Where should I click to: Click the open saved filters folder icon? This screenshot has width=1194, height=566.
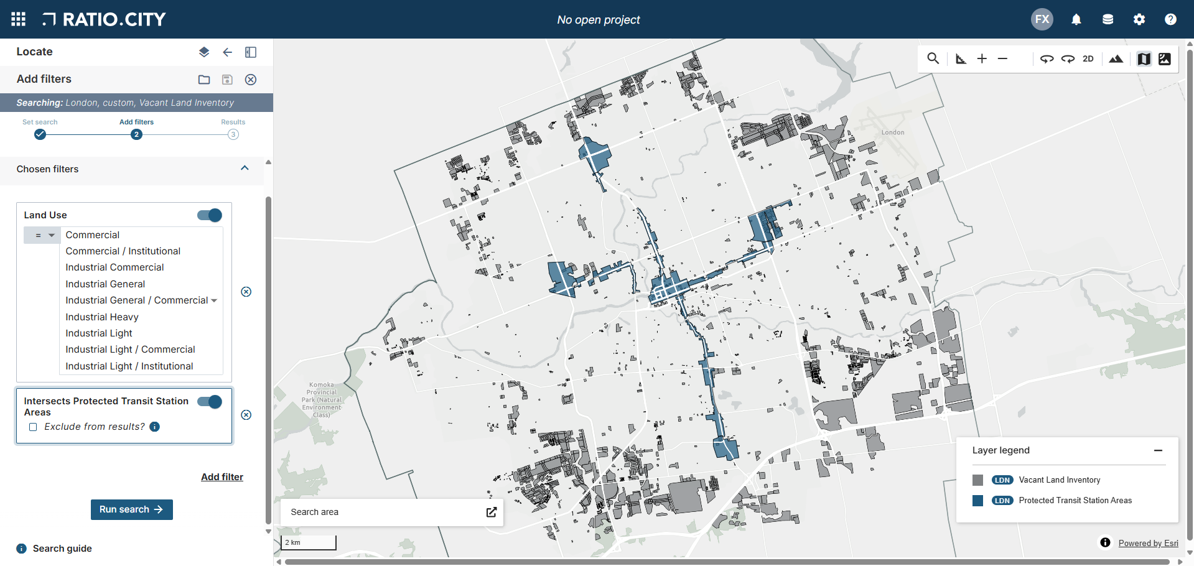[203, 80]
